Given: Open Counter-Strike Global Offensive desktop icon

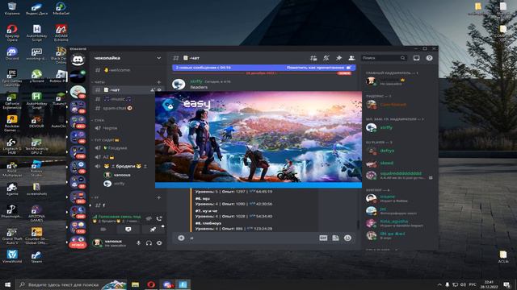Looking at the screenshot, I should tap(36, 235).
